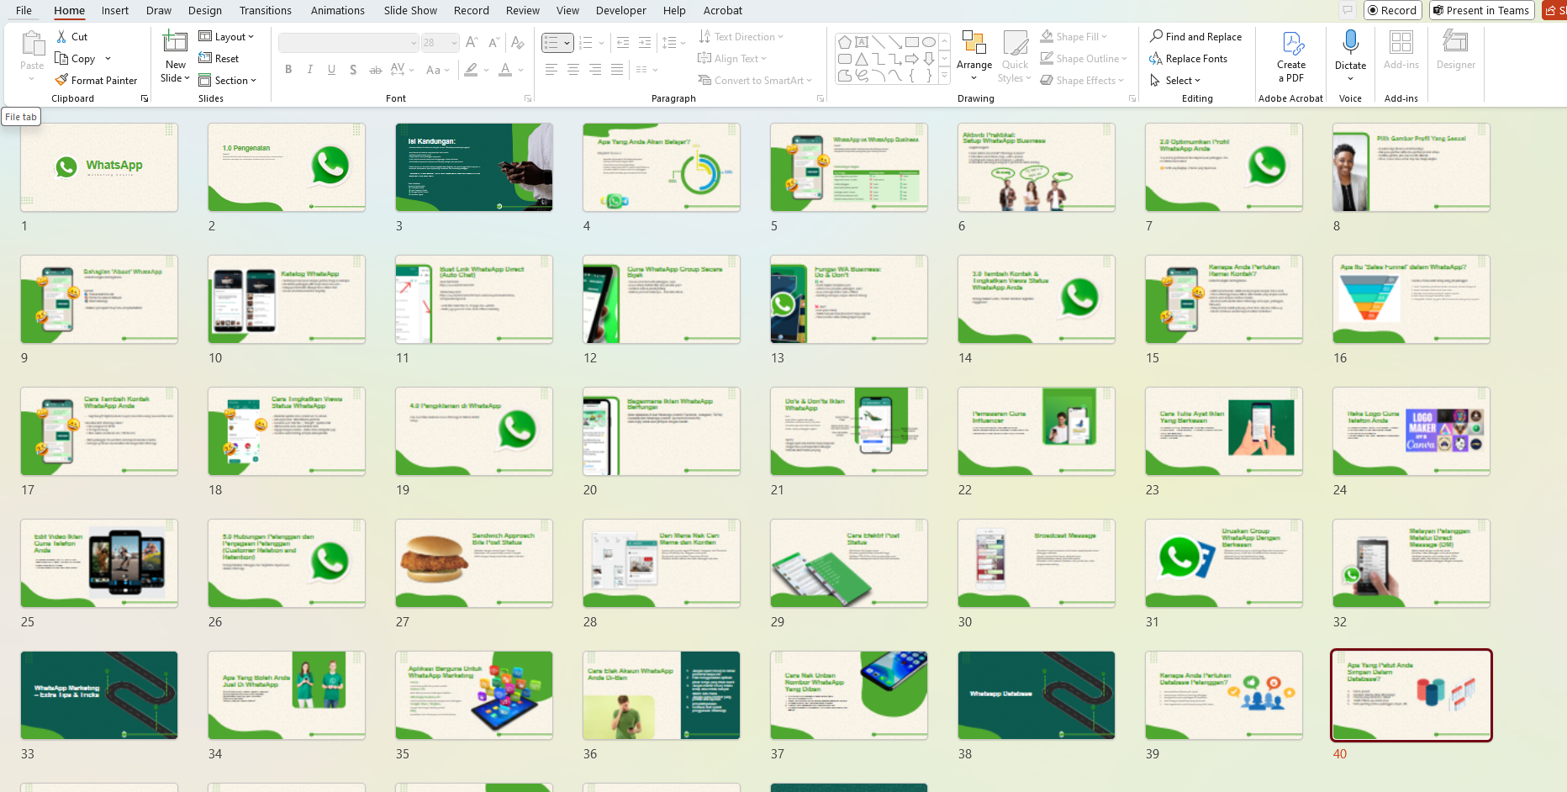Open the Layout dropdown
Image resolution: width=1567 pixels, height=792 pixels.
[226, 37]
